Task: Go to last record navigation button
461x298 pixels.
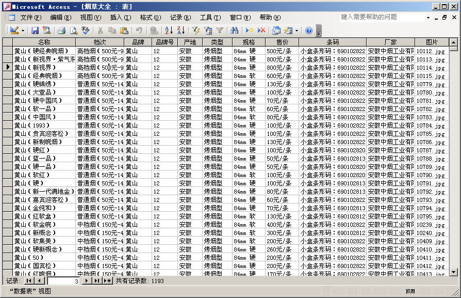Action: pos(96,280)
